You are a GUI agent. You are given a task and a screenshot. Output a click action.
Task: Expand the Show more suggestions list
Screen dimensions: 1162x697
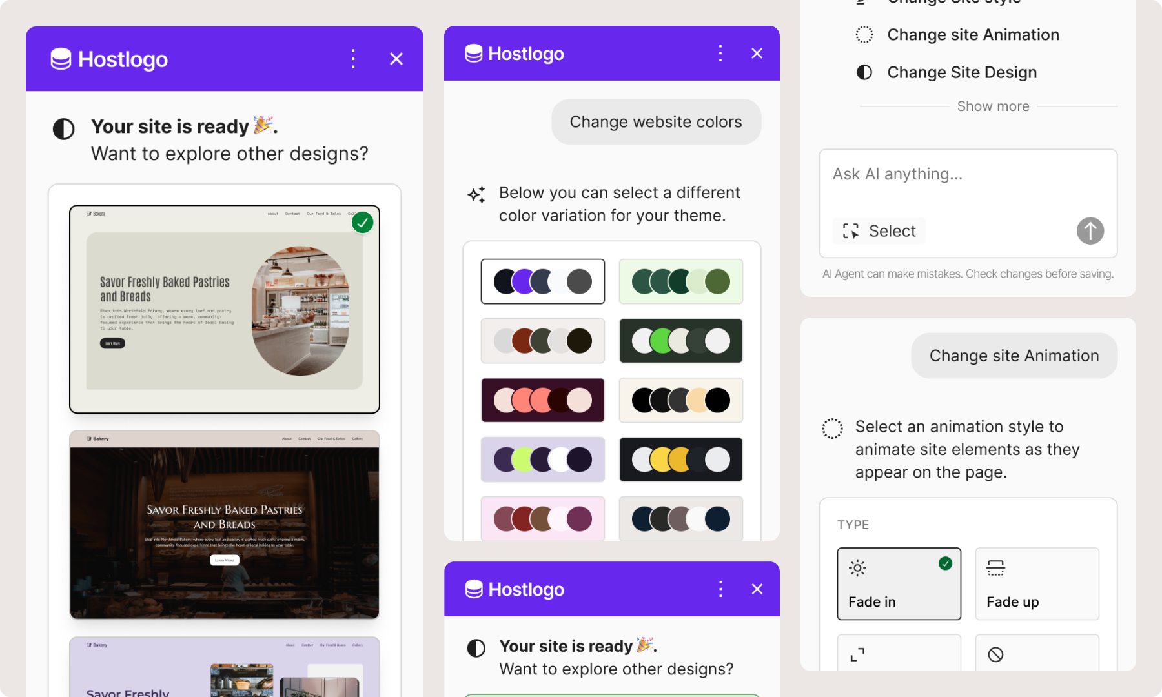[x=993, y=106]
